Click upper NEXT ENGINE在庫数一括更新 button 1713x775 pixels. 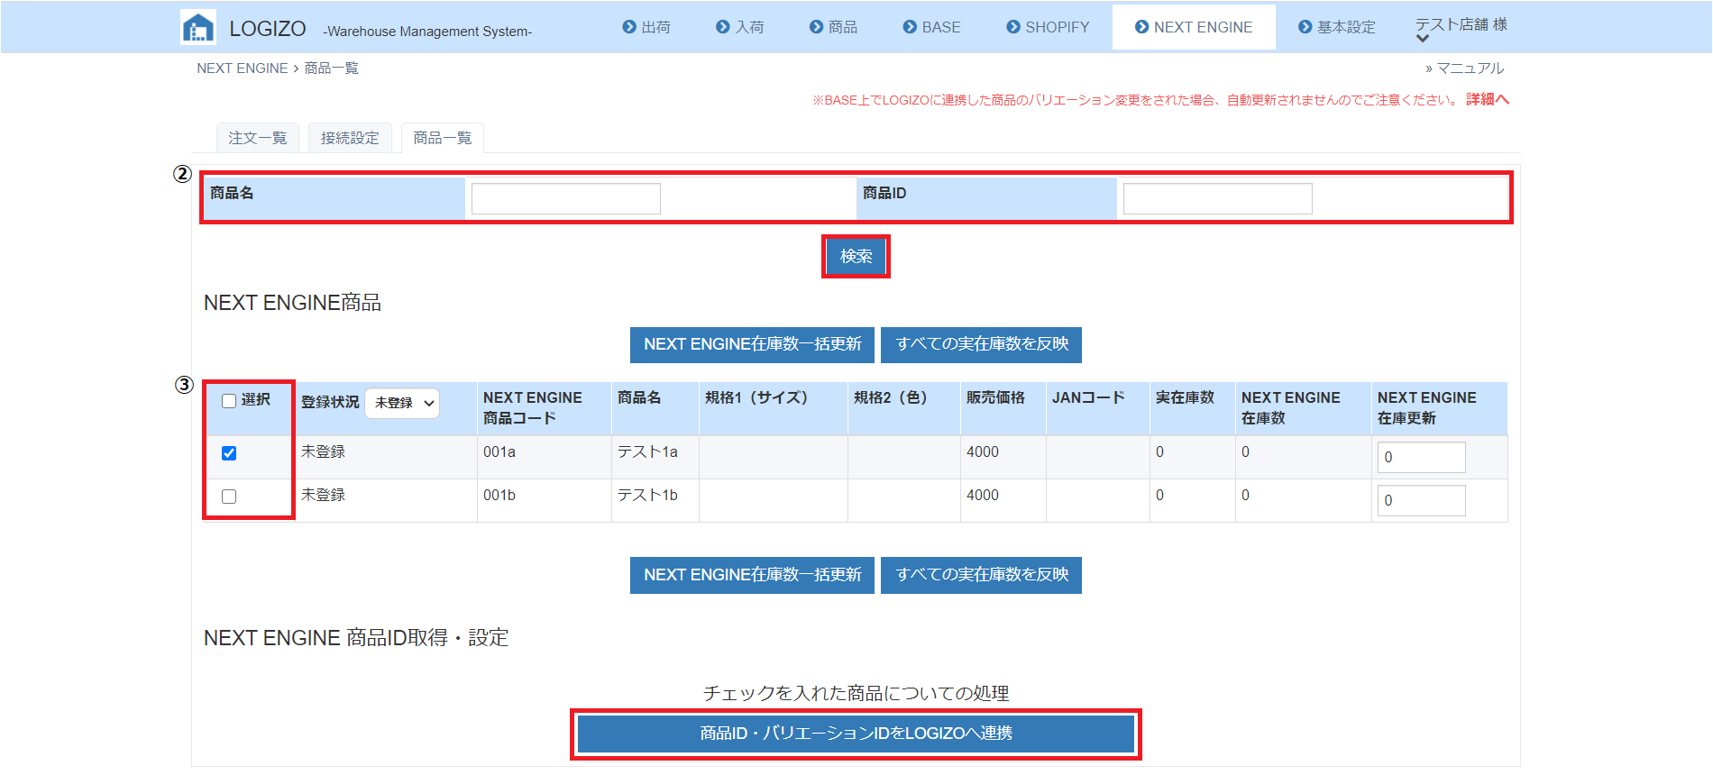pyautogui.click(x=753, y=344)
